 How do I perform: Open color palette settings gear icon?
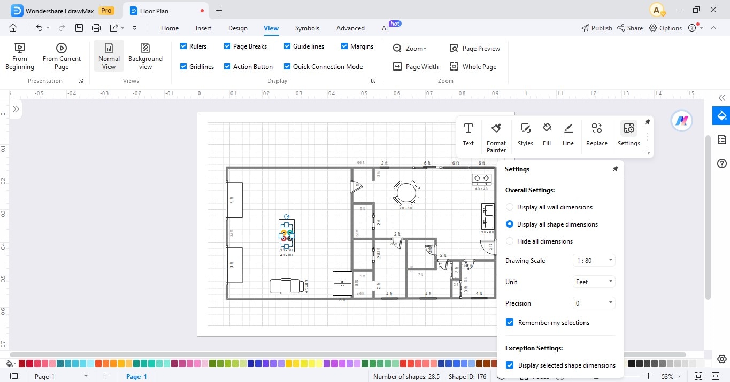(x=721, y=359)
